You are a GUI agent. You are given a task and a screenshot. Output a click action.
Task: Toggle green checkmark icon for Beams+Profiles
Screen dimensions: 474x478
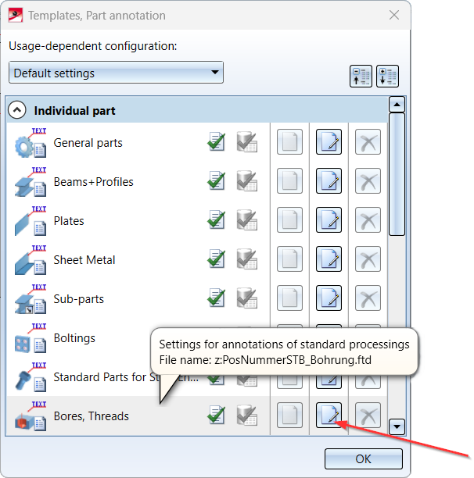pos(217,180)
